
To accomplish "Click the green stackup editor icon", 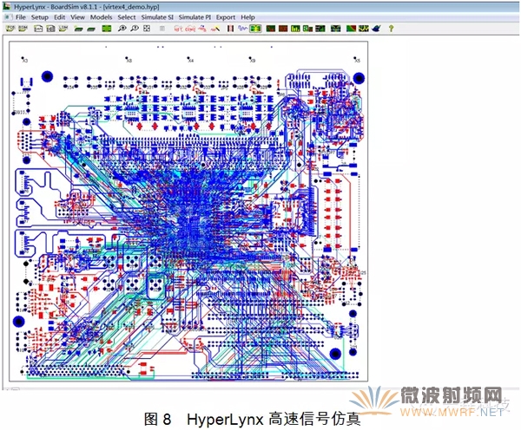I will tap(106, 29).
